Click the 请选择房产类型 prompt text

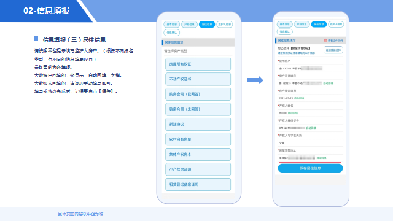tap(176, 51)
